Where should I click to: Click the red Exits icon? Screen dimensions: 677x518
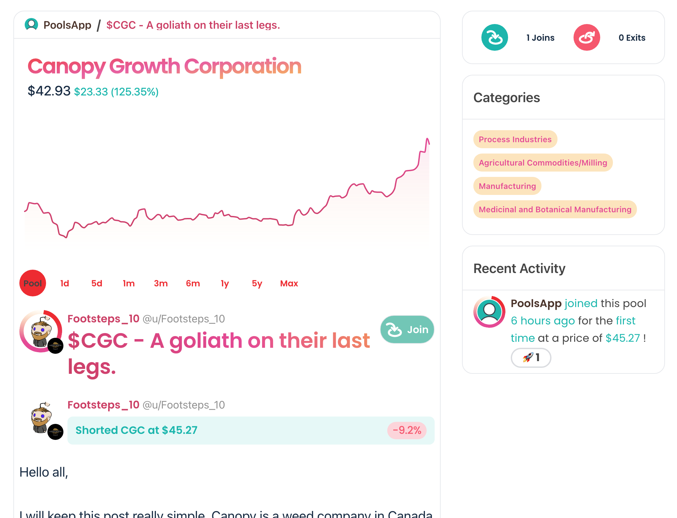(587, 37)
